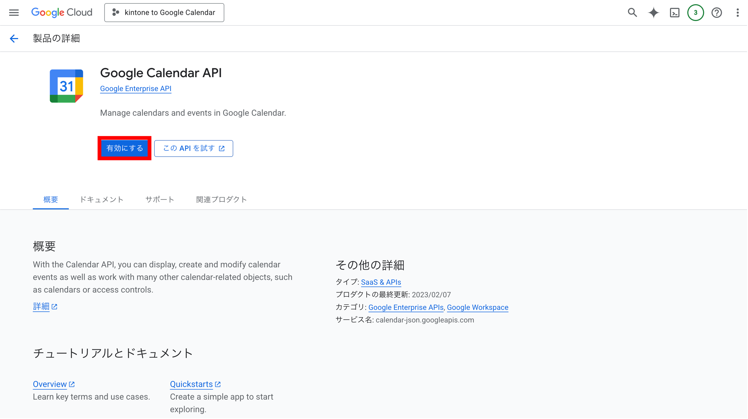Open the kintone to Google Calendar project picker
The image size is (748, 419).
click(x=164, y=12)
